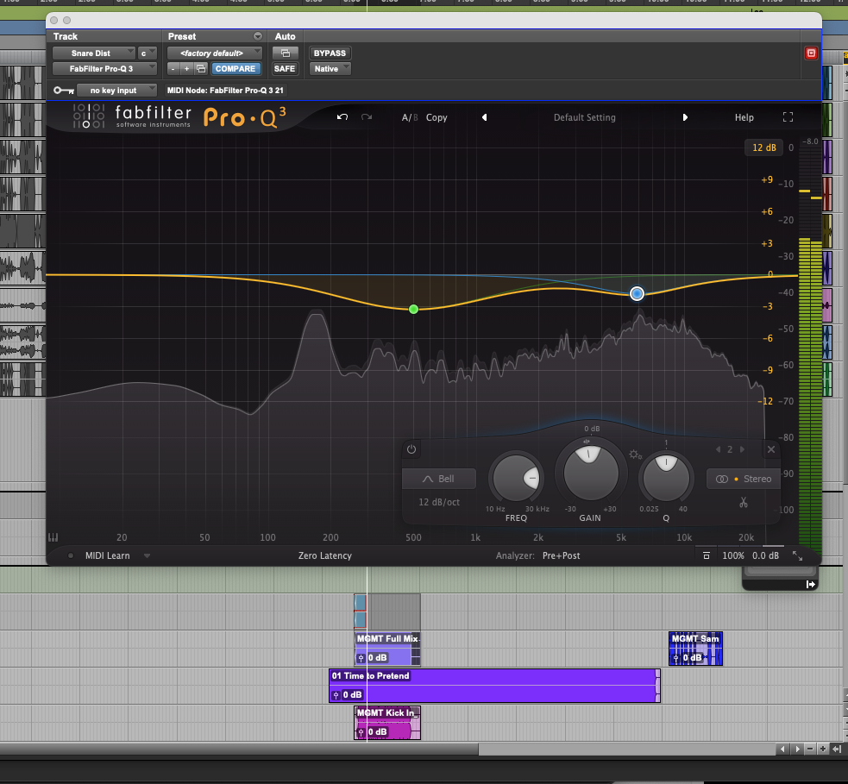Select the MGMT Sam clip
This screenshot has height=784, width=848.
point(695,649)
